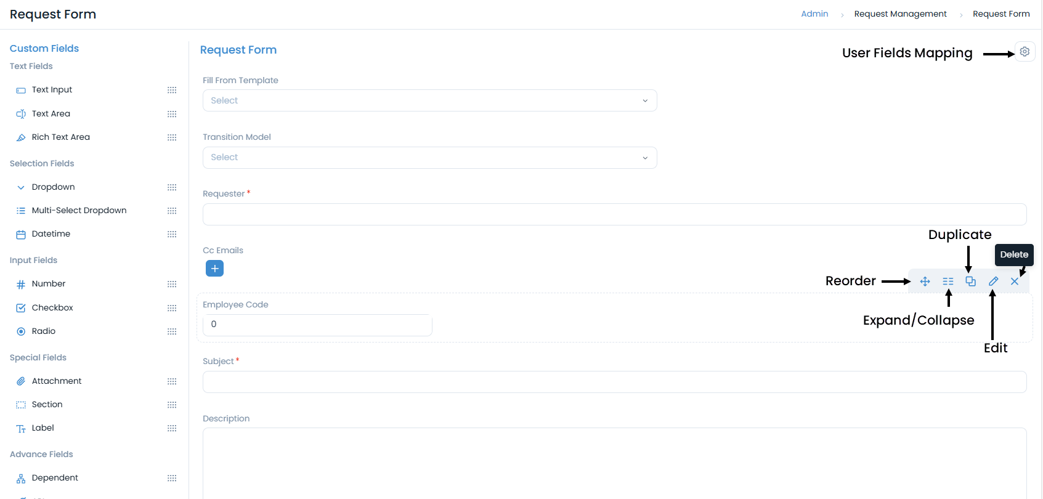This screenshot has height=499, width=1043.
Task: Expand the Transition Model select box
Action: click(429, 158)
